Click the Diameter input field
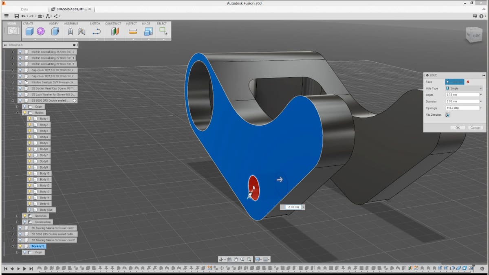Image resolution: width=489 pixels, height=275 pixels. 463,101
